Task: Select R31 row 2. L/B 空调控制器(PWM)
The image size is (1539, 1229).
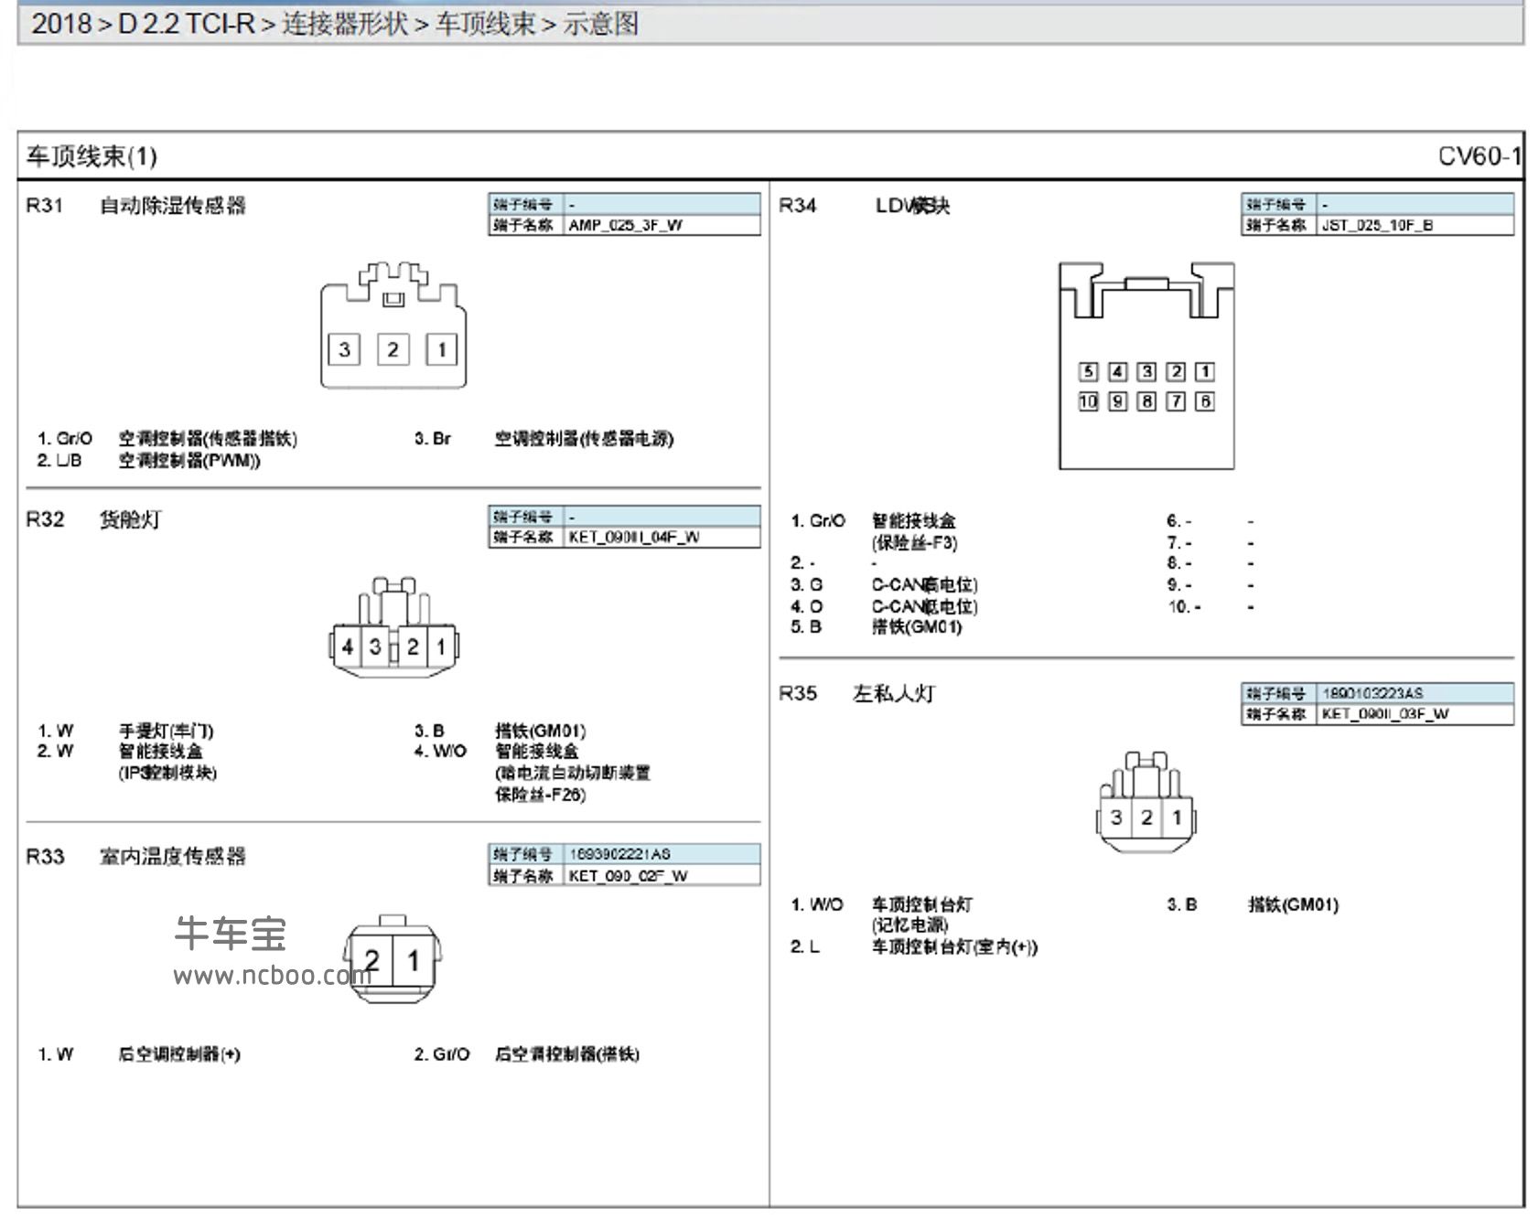Action: (149, 460)
